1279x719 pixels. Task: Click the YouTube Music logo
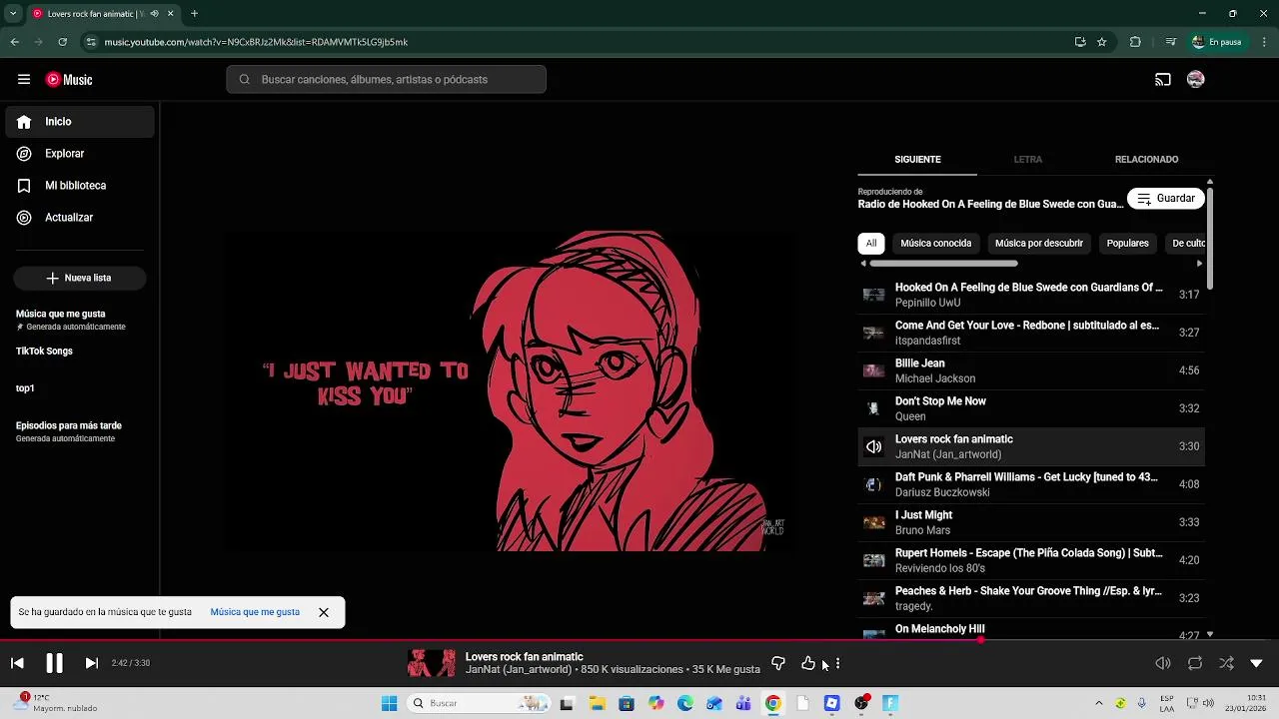click(x=69, y=80)
